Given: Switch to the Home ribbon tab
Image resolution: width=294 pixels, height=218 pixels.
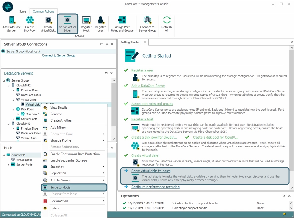Looking at the screenshot, I should pyautogui.click(x=22, y=11).
